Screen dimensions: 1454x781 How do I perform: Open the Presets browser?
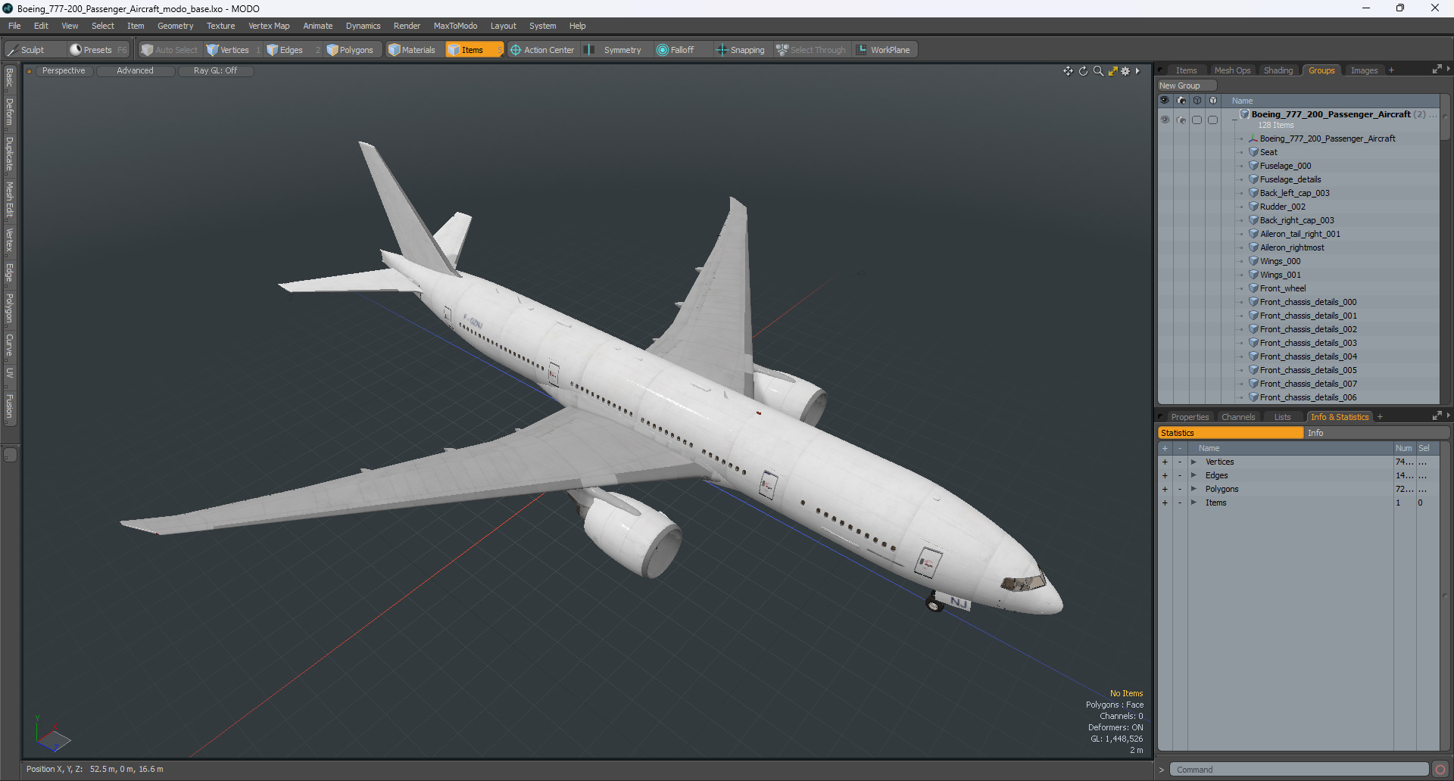(98, 50)
